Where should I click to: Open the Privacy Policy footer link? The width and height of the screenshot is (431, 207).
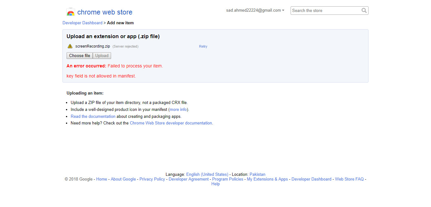(152, 179)
